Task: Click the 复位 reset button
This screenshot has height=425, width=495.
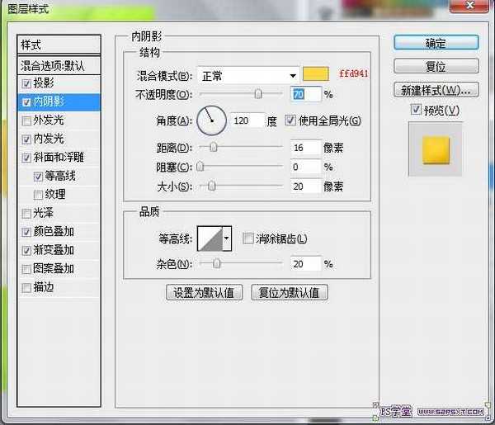Action: point(436,66)
